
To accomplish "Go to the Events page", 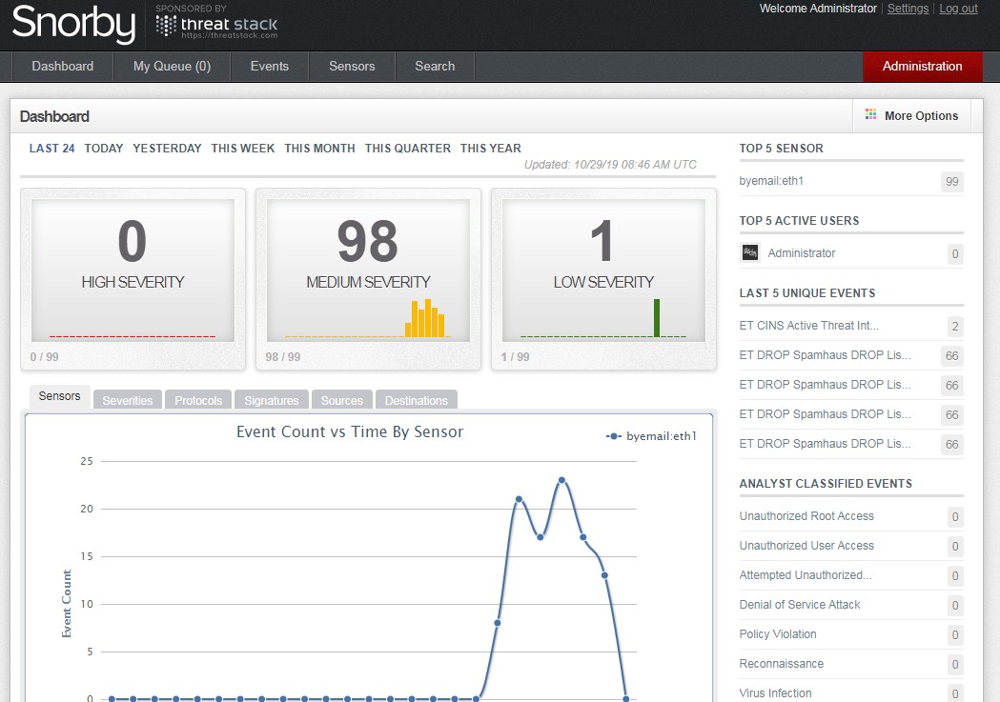I will [269, 67].
